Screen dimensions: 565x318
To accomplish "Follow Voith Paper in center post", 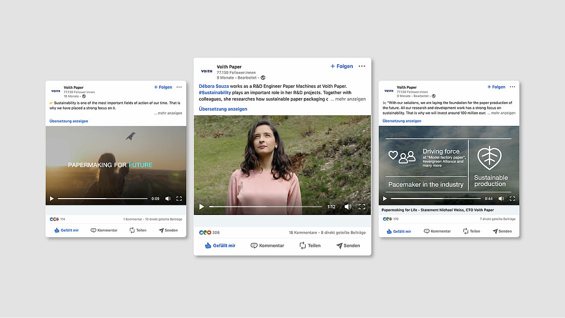I will [x=341, y=66].
